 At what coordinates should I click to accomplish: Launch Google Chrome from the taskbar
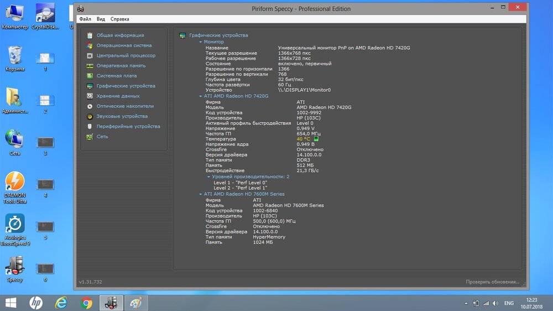coord(86,303)
